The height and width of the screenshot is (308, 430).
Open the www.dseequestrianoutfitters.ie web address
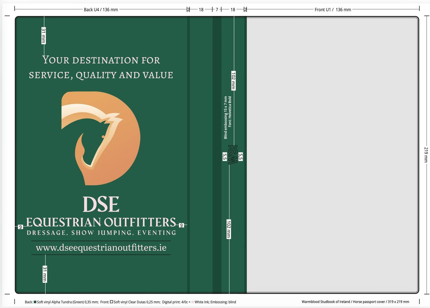(x=101, y=248)
